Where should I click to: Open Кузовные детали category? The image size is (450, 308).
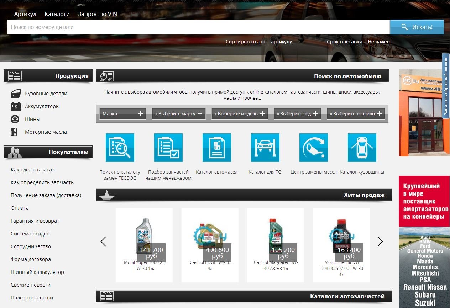pos(46,94)
